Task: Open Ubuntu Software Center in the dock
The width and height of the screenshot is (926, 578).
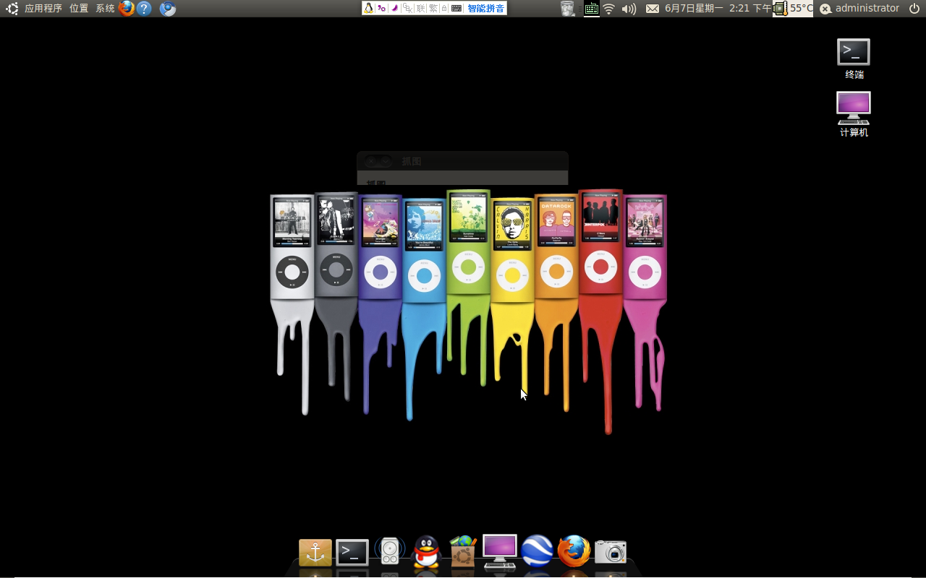Action: click(x=463, y=551)
